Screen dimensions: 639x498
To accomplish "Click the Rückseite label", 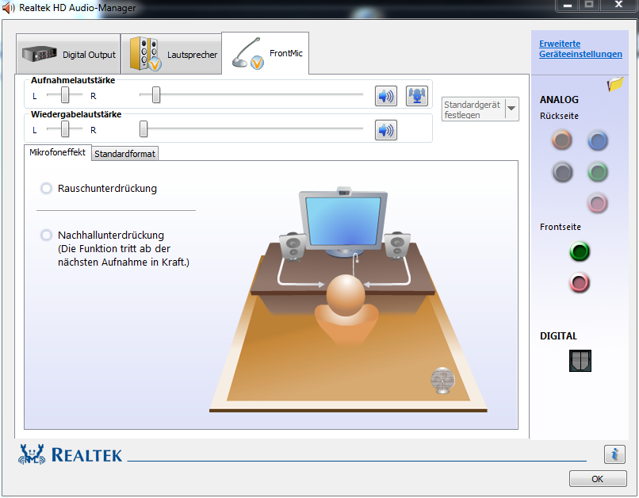I will coord(559,116).
